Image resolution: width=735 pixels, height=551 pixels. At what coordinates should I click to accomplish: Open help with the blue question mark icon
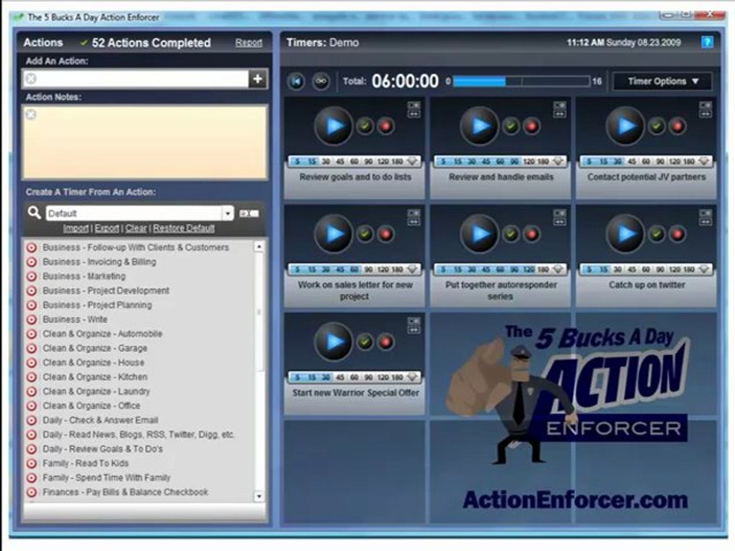coord(707,42)
